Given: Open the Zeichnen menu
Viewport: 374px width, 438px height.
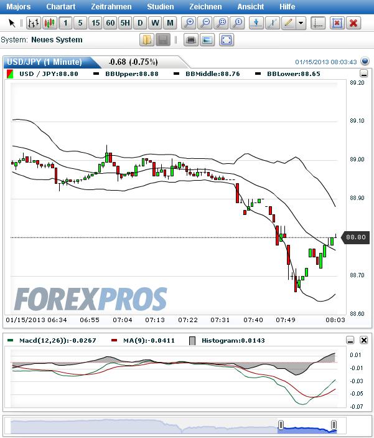Looking at the screenshot, I should pyautogui.click(x=205, y=6).
